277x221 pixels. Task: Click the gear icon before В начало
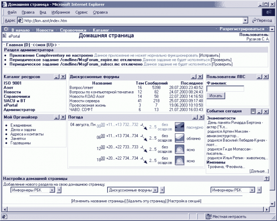pyautogui.click(x=6, y=29)
